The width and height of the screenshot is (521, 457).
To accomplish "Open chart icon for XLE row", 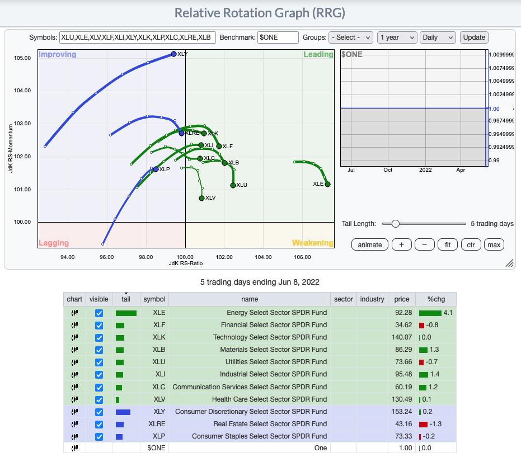I will pos(74,313).
